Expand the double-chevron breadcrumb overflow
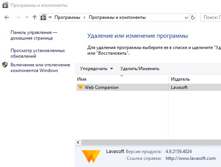The height and width of the screenshot is (167, 221). (x=50, y=17)
